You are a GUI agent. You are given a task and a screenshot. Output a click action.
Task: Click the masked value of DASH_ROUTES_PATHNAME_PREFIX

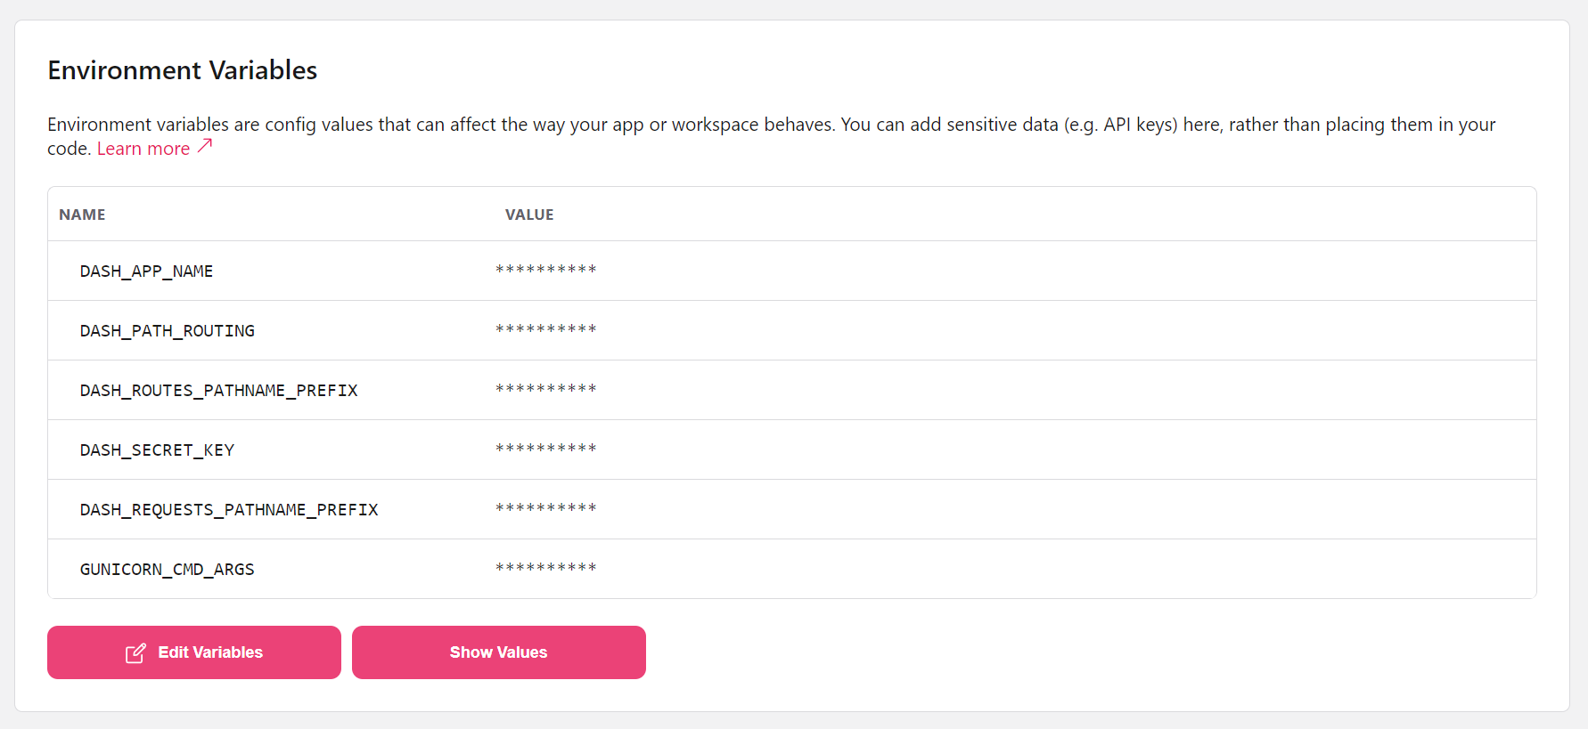(x=545, y=389)
